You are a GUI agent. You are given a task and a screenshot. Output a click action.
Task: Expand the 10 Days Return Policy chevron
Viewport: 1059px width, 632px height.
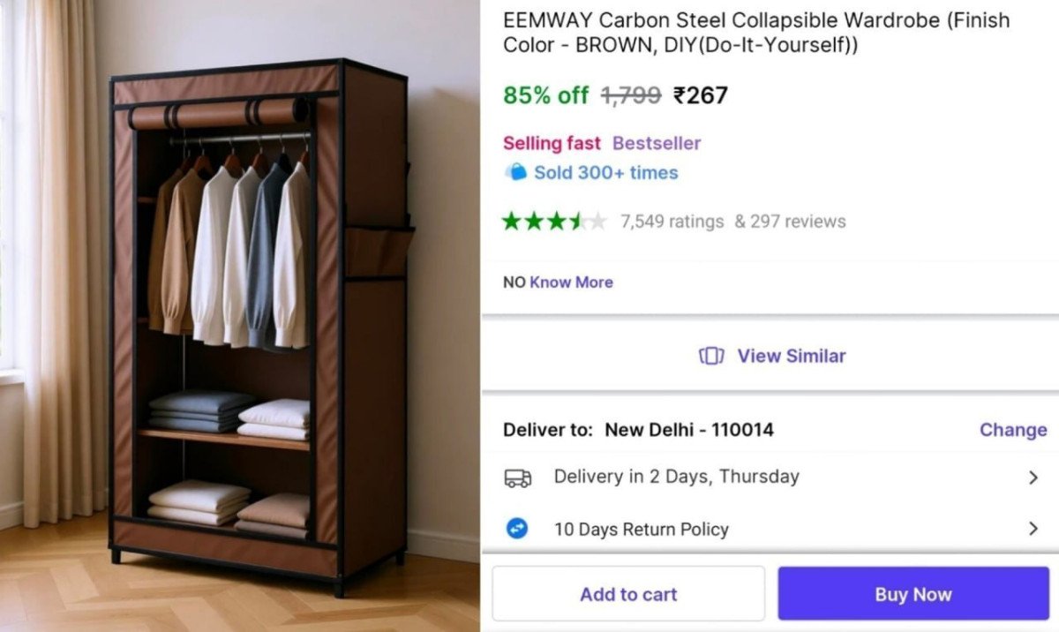(1033, 529)
